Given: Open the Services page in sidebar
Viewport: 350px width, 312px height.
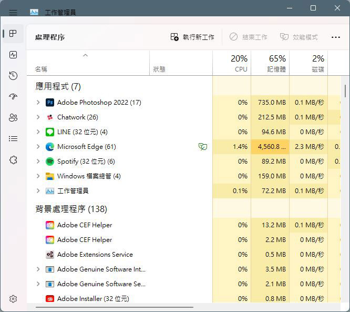Looking at the screenshot, I should click(13, 160).
